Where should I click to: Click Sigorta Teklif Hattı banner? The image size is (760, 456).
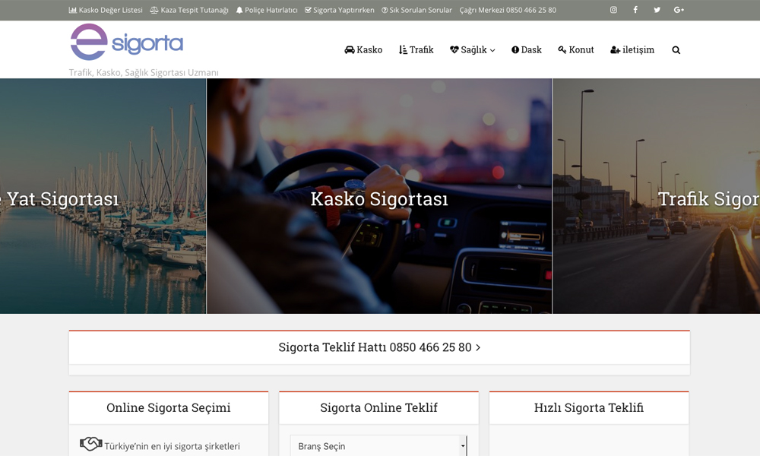tap(379, 347)
